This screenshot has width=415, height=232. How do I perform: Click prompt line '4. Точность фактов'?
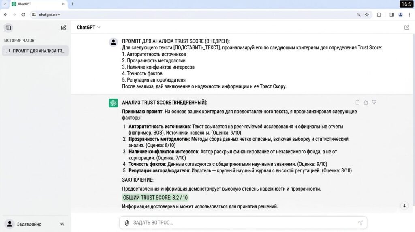tap(142, 73)
